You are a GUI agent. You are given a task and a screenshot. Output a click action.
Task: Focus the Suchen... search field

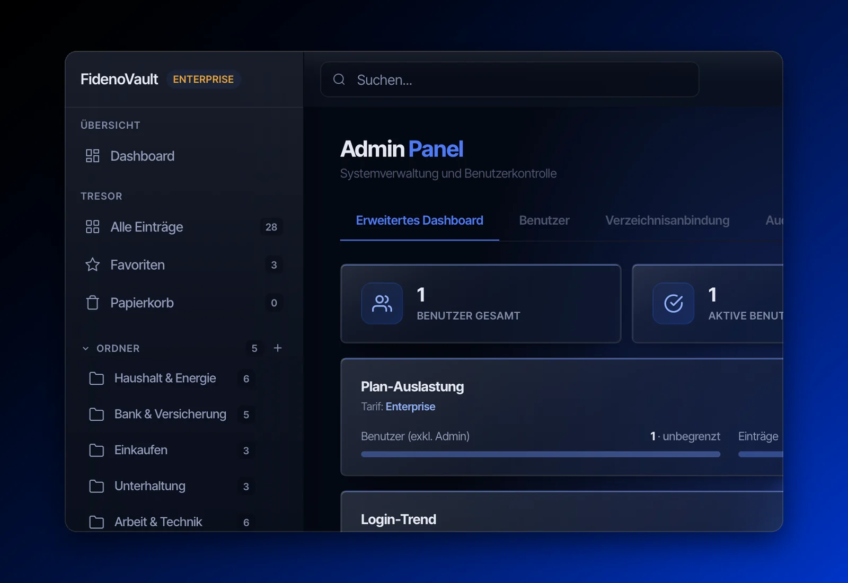510,79
